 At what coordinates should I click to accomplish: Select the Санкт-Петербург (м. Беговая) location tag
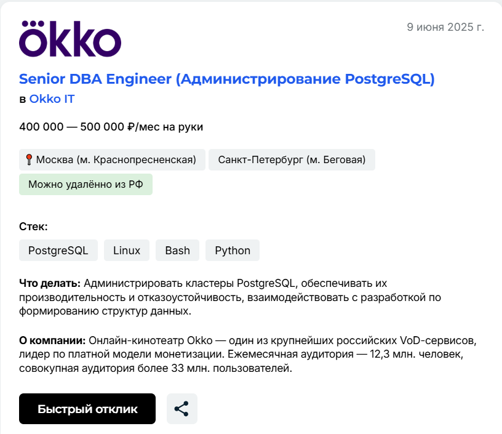[292, 160]
